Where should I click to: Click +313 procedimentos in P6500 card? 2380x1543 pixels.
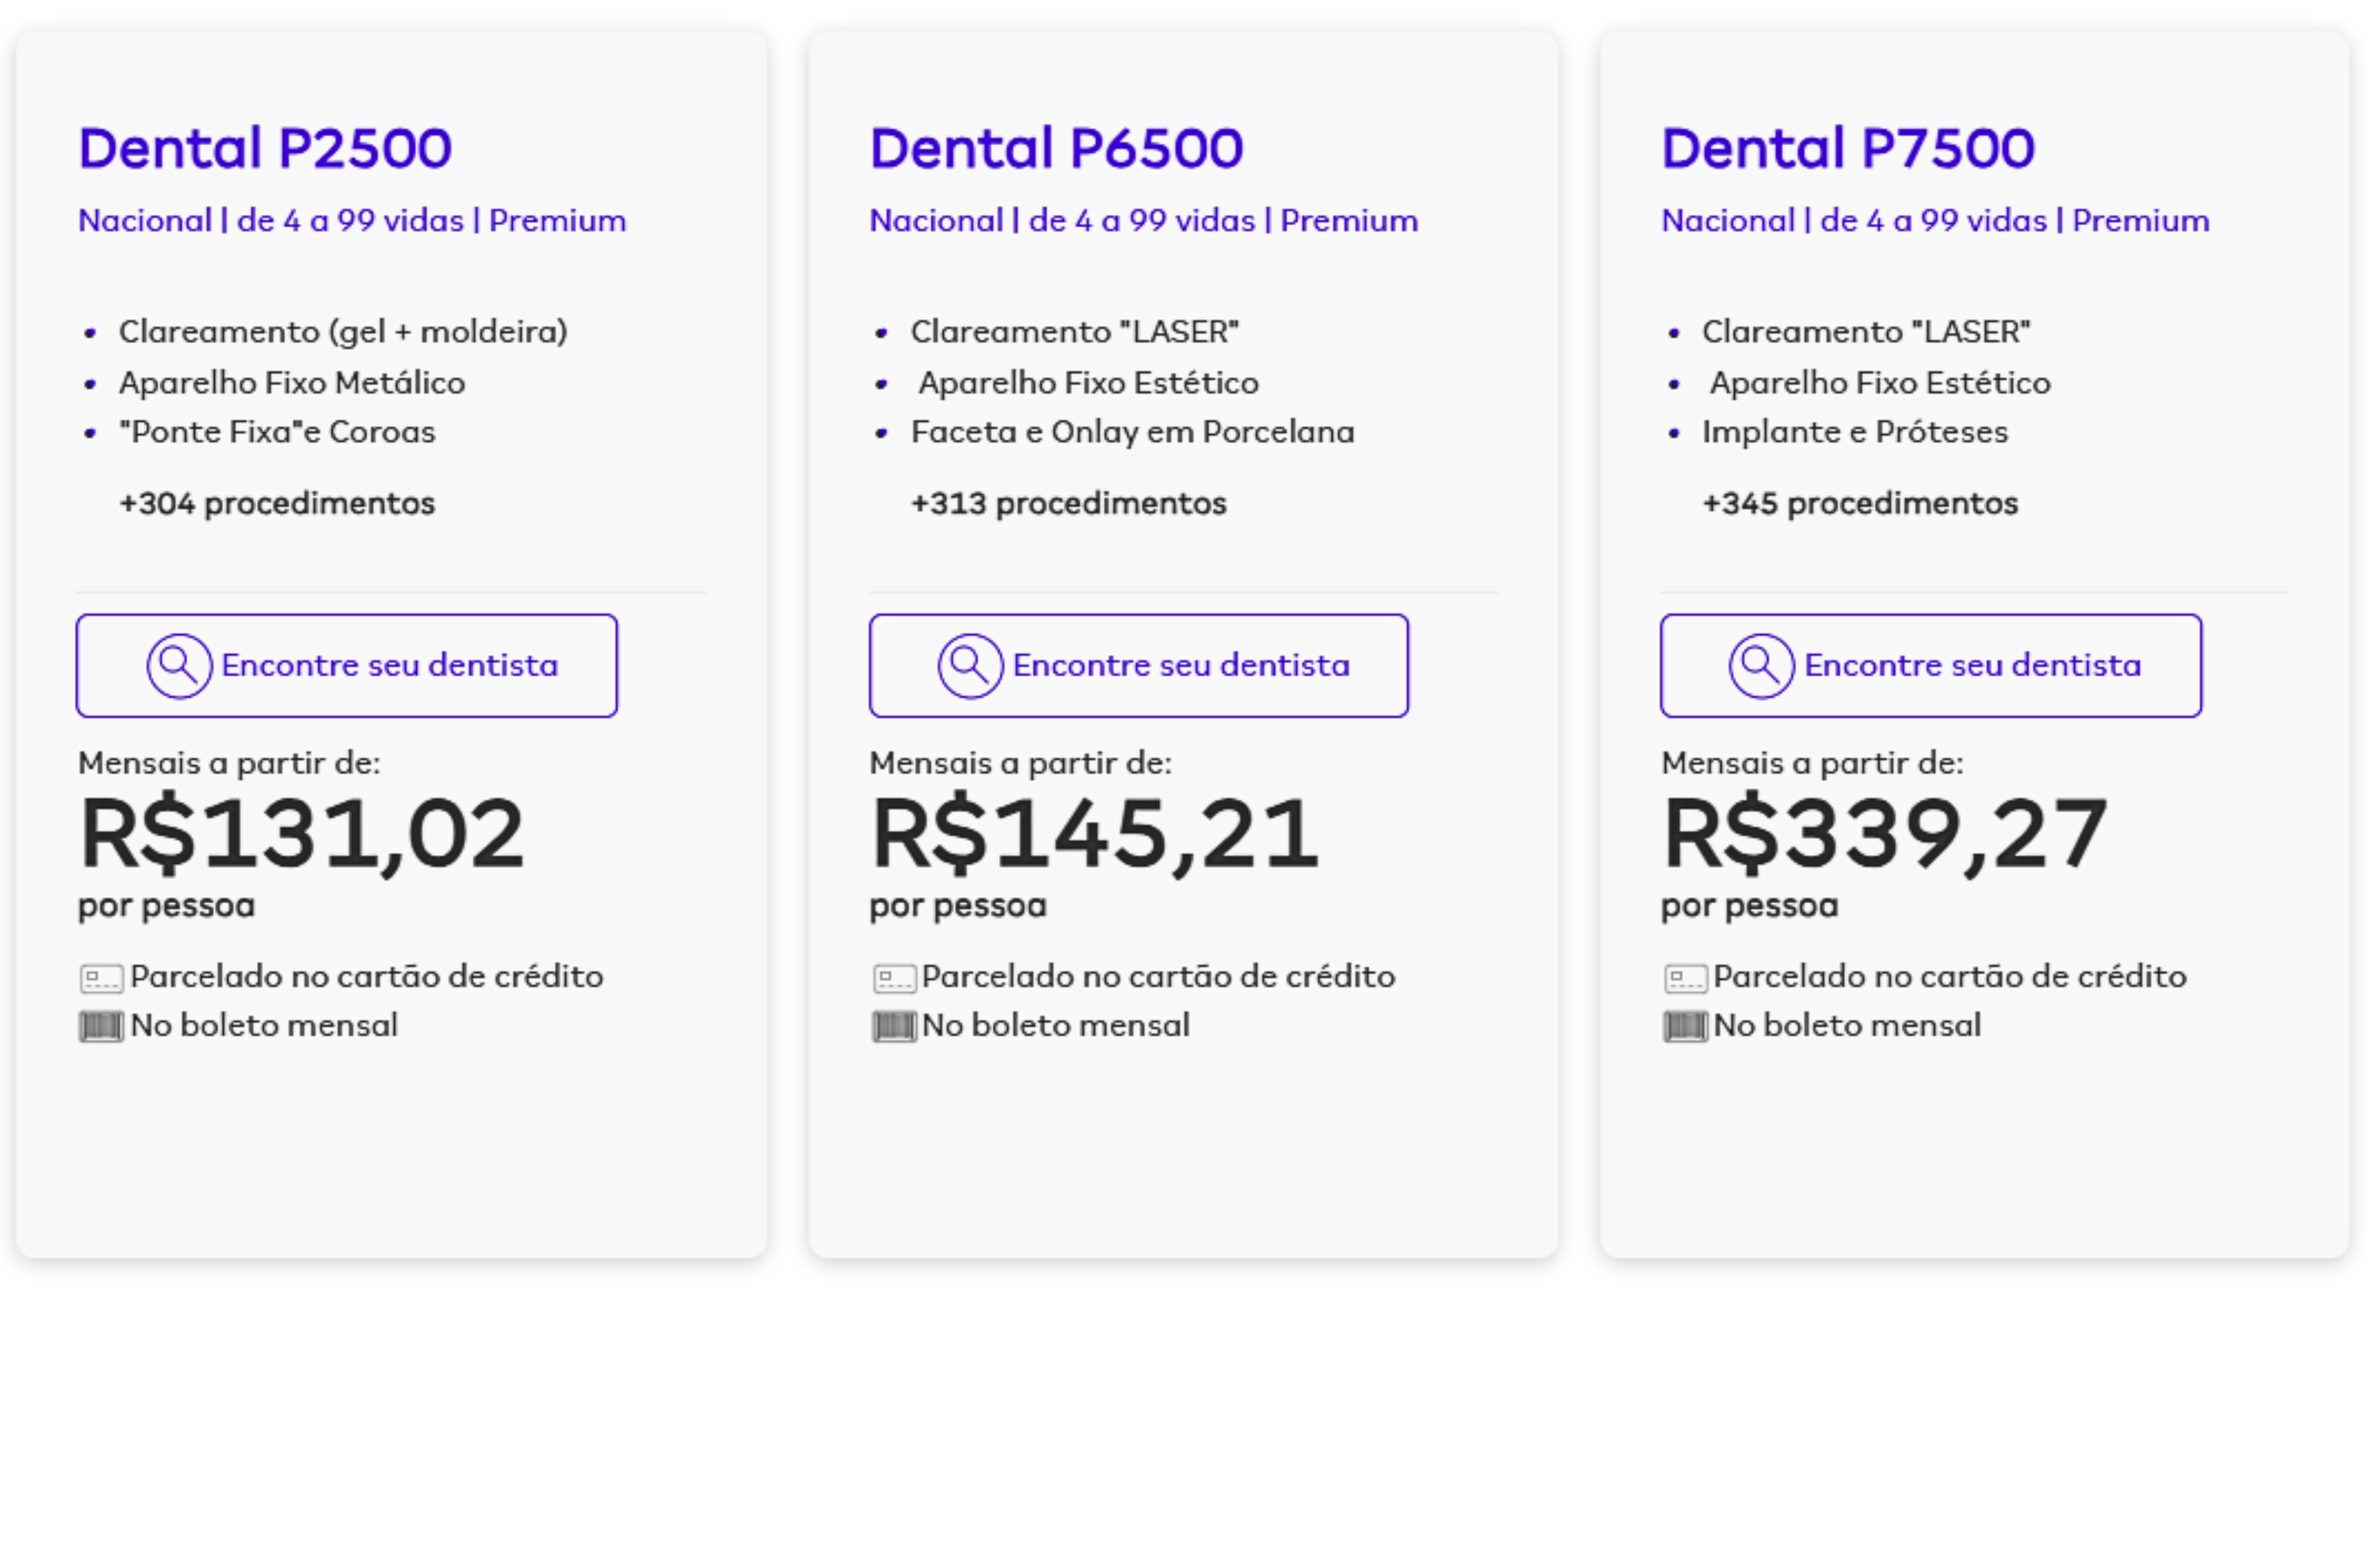click(x=1068, y=503)
